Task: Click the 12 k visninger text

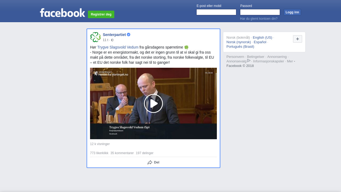Action: (100, 144)
